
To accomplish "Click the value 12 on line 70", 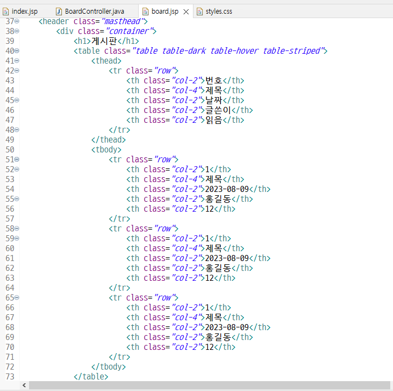I will [209, 347].
